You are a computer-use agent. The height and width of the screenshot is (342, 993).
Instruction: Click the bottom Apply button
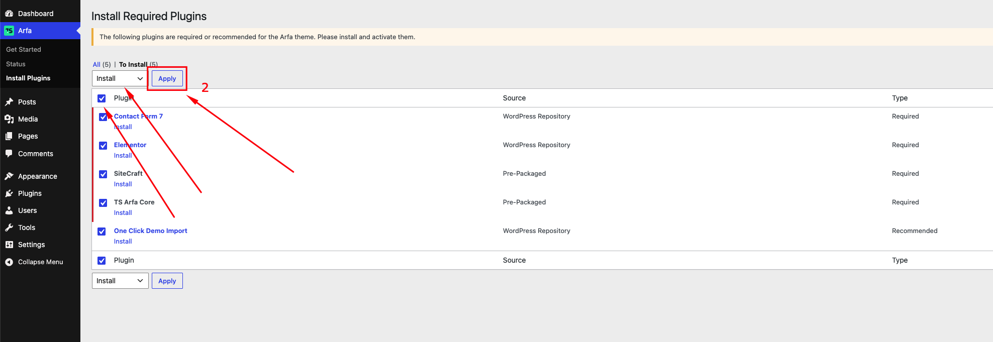point(167,281)
